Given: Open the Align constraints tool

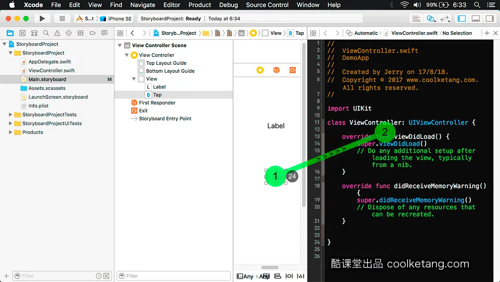Looking at the screenshot, I should click(x=278, y=276).
